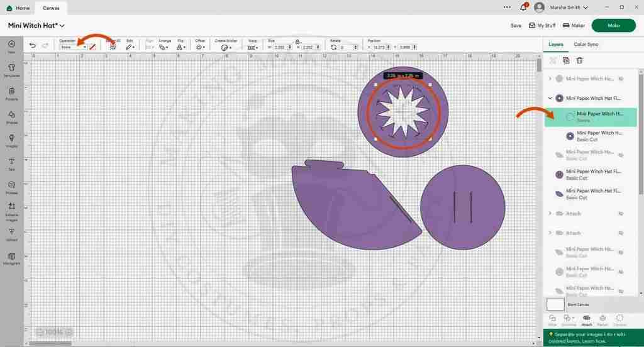Click the green Make button
This screenshot has height=347, width=644.
(x=613, y=26)
